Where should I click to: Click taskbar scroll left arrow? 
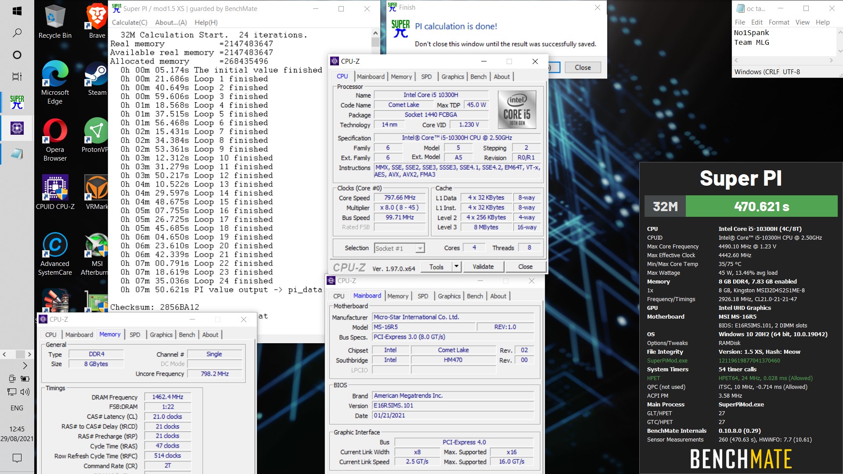(4, 354)
